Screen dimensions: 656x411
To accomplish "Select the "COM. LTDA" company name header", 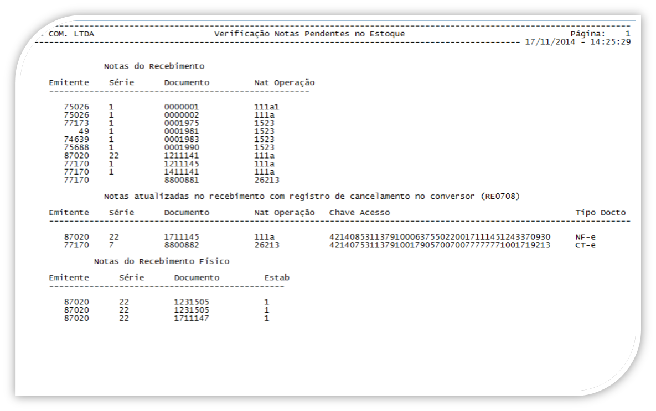I will pos(71,34).
